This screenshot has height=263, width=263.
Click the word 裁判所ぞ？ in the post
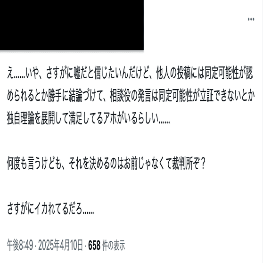pyautogui.click(x=189, y=163)
